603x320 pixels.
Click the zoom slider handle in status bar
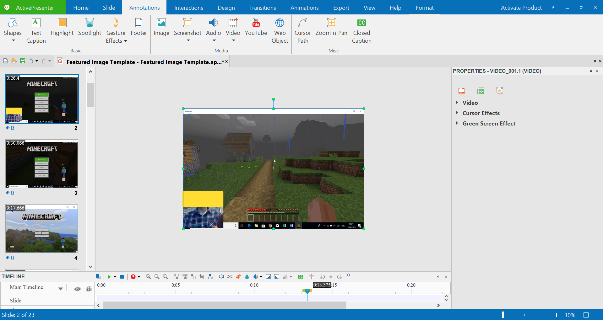[x=503, y=315]
